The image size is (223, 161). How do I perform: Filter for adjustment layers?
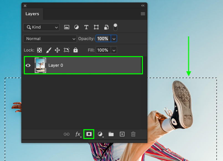76,27
